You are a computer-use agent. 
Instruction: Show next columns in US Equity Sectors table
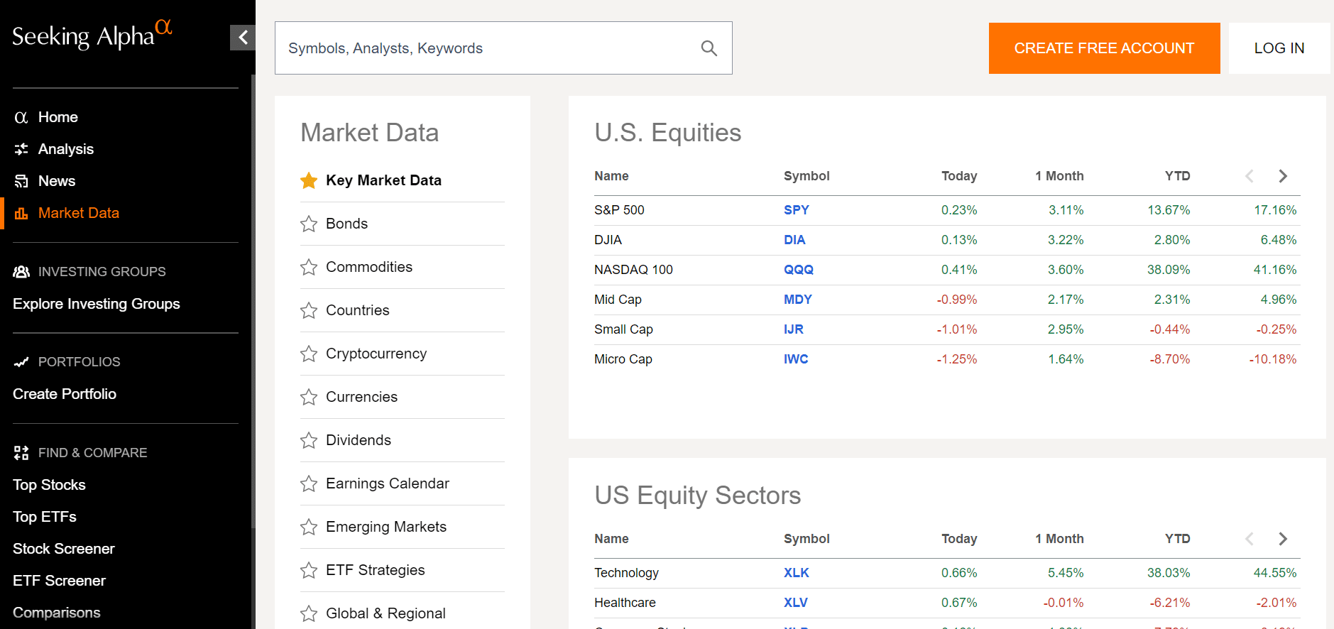pyautogui.click(x=1282, y=539)
